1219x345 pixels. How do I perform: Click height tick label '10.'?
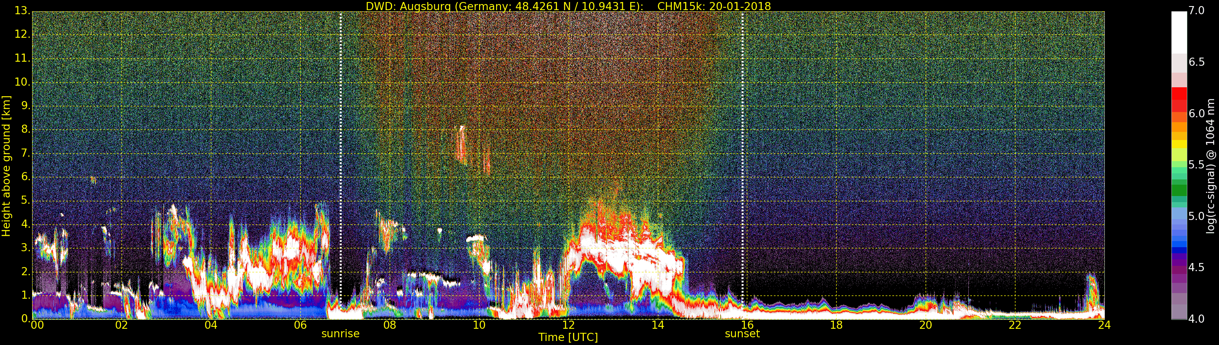click(x=22, y=82)
